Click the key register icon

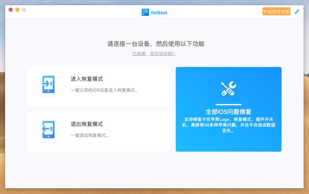(x=297, y=11)
